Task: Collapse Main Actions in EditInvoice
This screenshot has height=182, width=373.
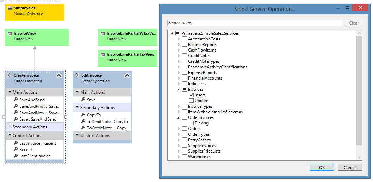Action: tap(77, 92)
